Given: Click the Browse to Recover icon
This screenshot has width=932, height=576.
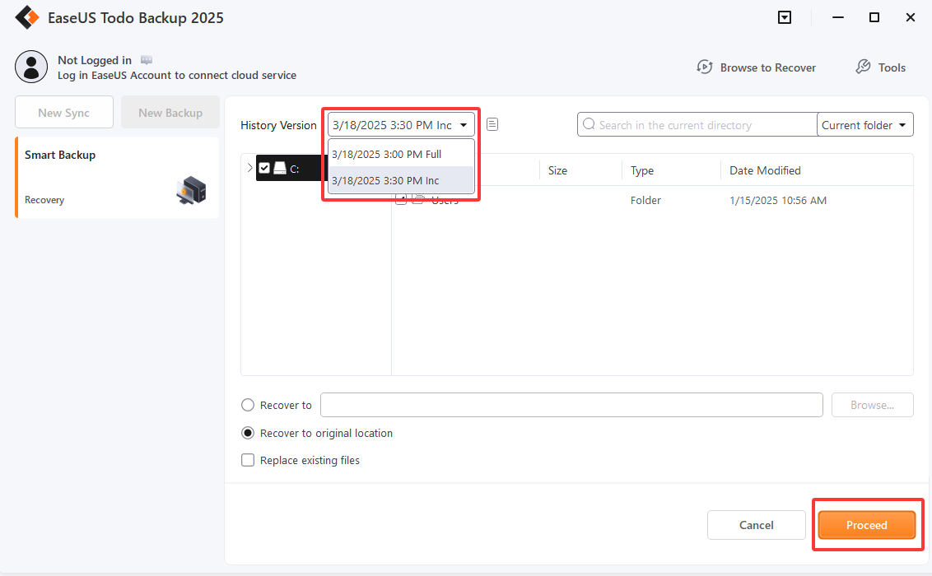Looking at the screenshot, I should click(x=704, y=67).
